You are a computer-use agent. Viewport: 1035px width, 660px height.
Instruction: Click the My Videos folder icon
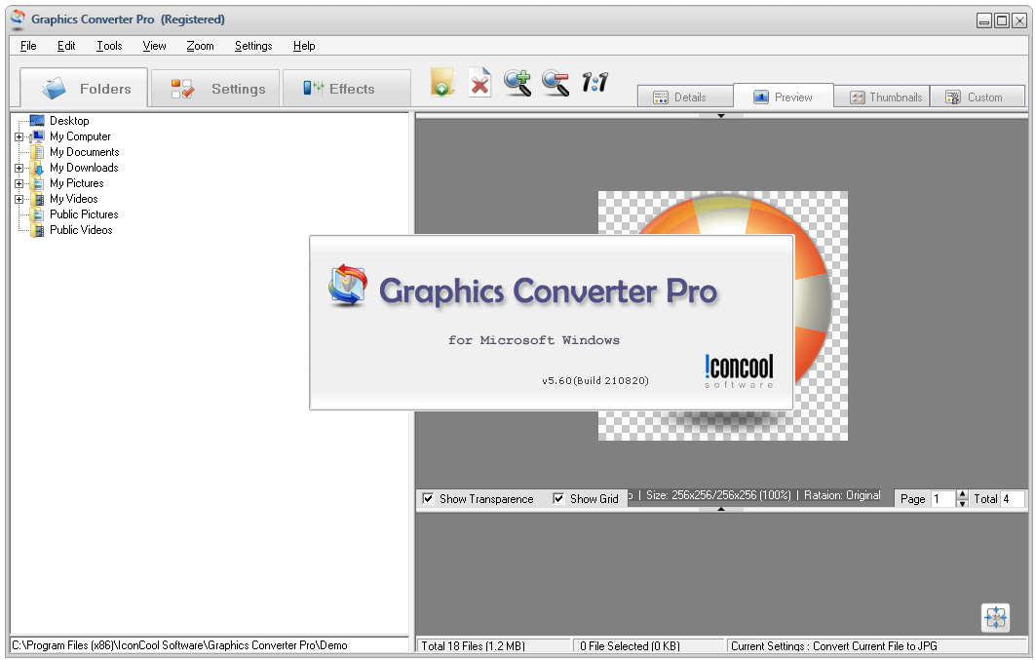coord(38,199)
